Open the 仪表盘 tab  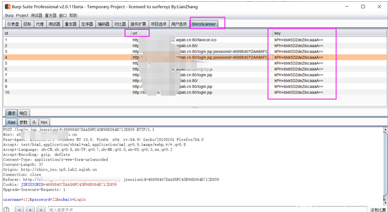pyautogui.click(x=13, y=24)
